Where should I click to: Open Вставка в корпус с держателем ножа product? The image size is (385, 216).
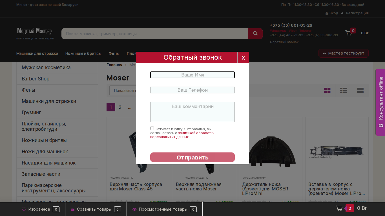tap(337, 189)
